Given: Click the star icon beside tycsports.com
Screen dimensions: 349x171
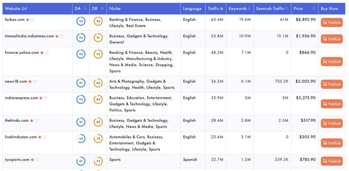Looking at the screenshot, I should (x=32, y=160).
